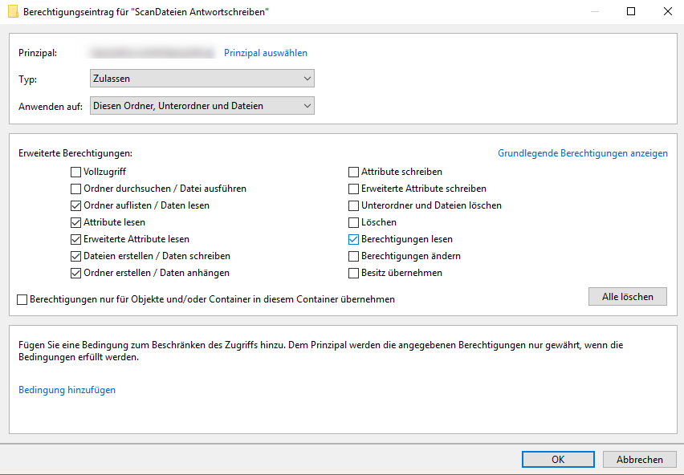Show Grundlegende Berechtigungen anzeigen
This screenshot has width=684, height=475.
pyautogui.click(x=583, y=153)
